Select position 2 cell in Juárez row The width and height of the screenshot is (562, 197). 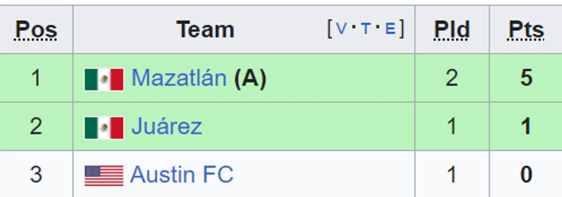pos(36,126)
